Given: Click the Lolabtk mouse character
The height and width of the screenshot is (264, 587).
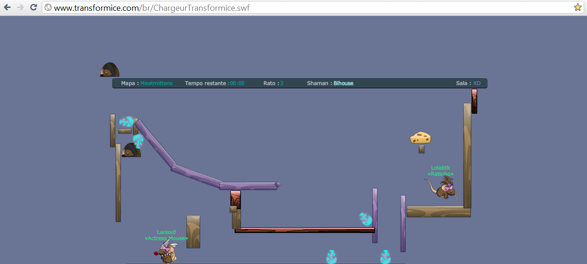Looking at the screenshot, I should click(x=442, y=188).
